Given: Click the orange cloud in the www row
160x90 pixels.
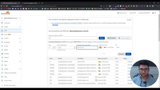Looking at the screenshot, I should 99,74.
